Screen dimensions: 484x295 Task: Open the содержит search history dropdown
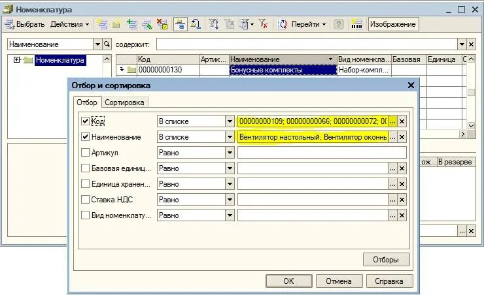(x=462, y=44)
